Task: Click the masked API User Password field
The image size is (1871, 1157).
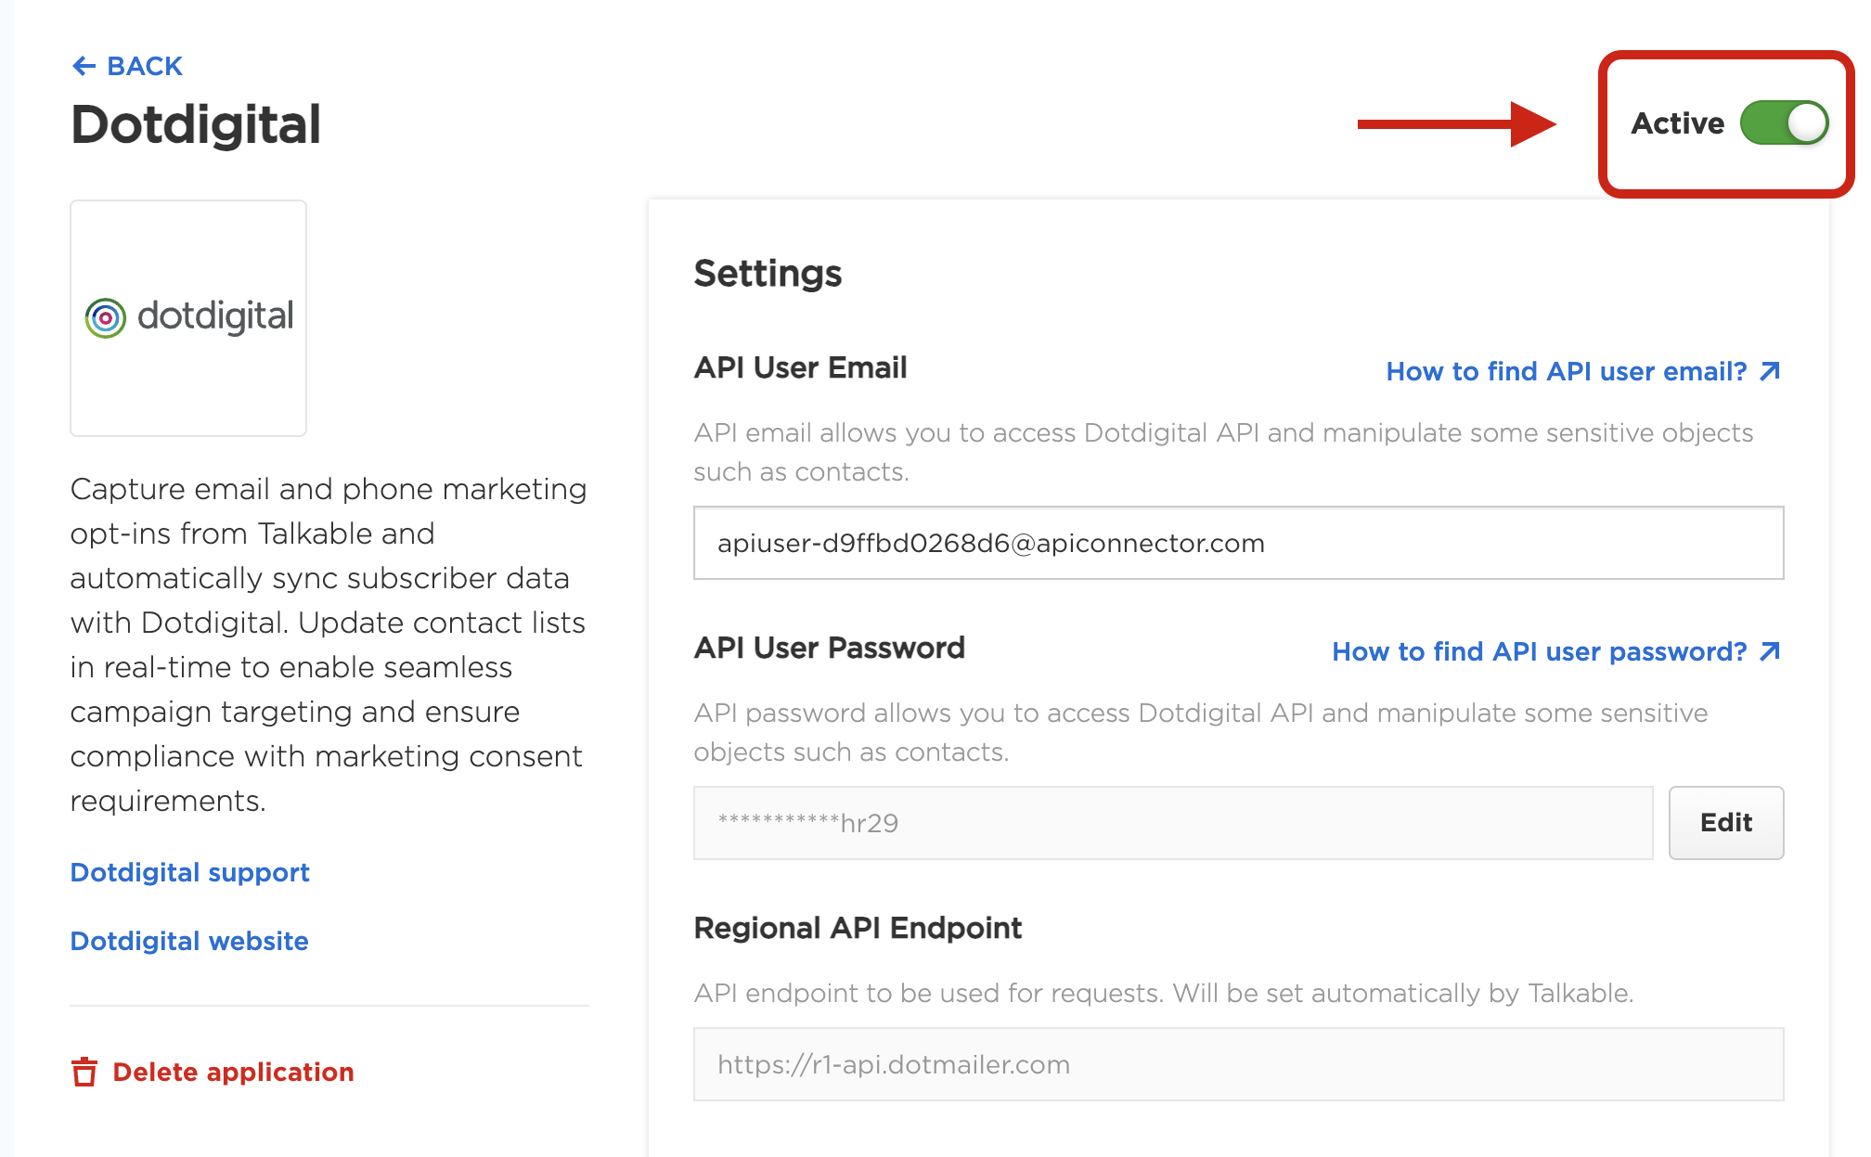Action: coord(1173,823)
